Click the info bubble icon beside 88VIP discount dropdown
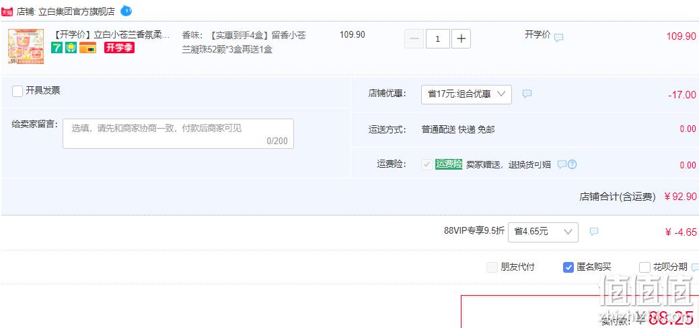 pos(594,231)
